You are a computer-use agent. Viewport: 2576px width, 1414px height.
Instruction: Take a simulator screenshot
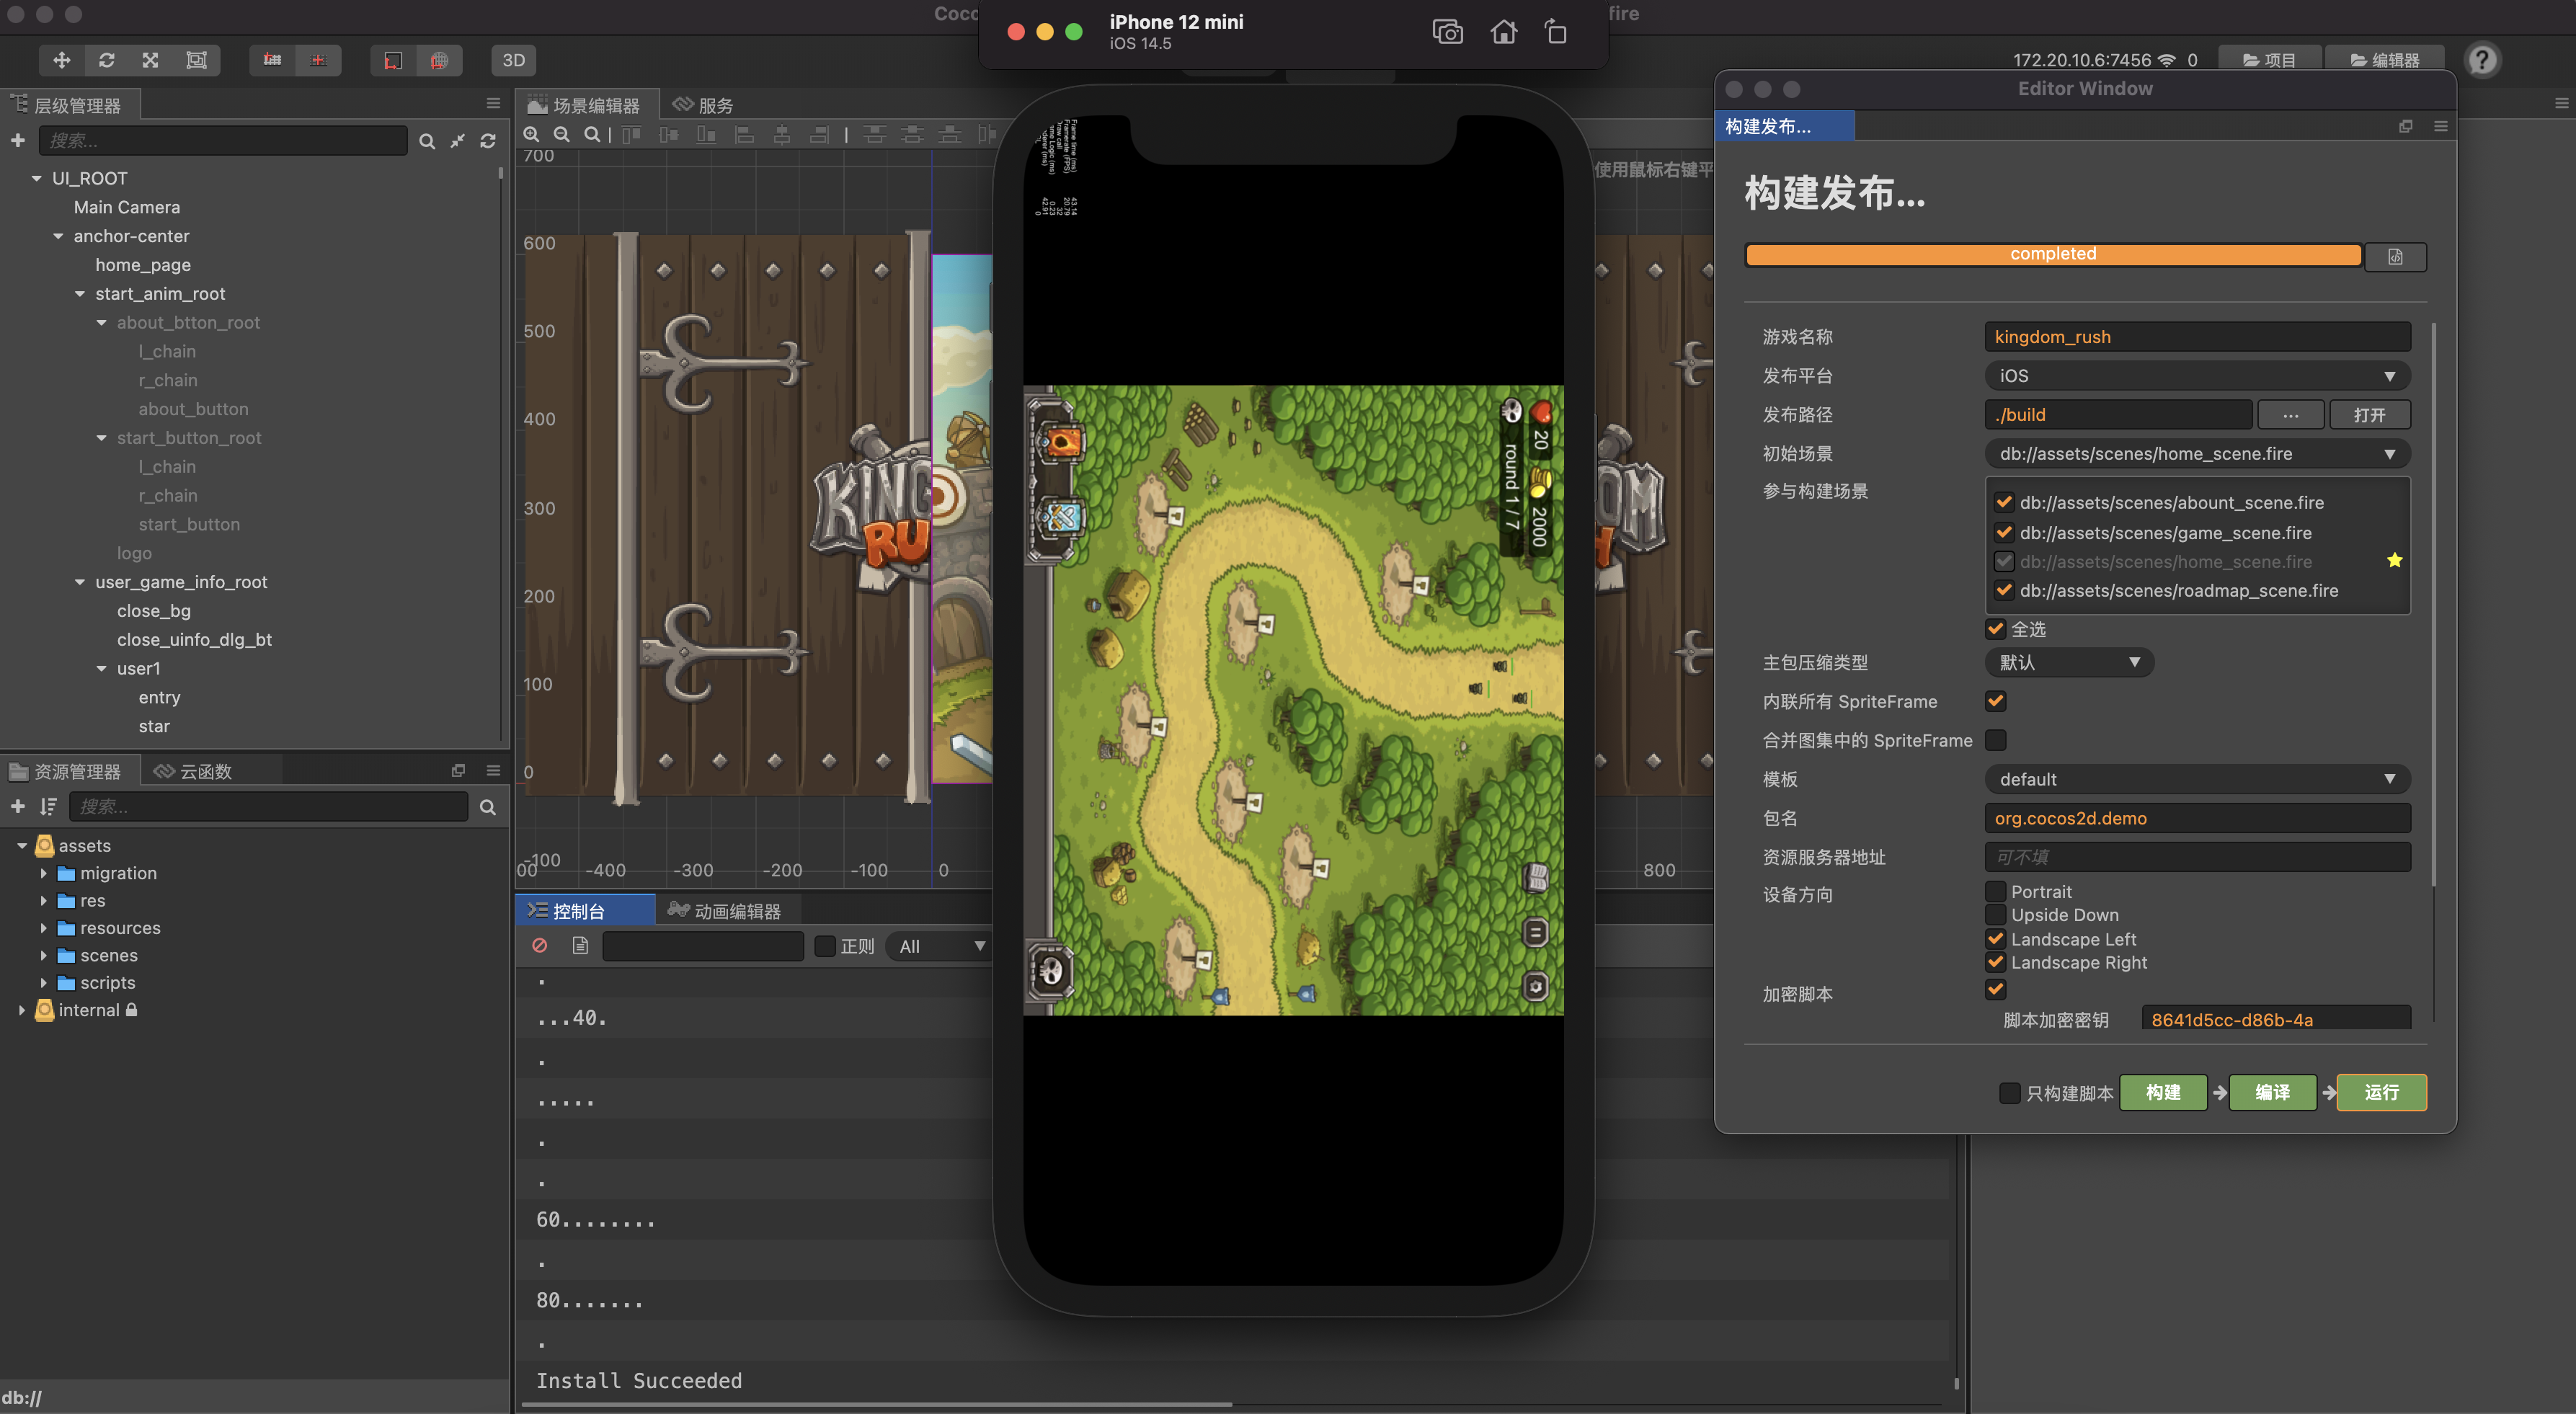click(x=1447, y=32)
